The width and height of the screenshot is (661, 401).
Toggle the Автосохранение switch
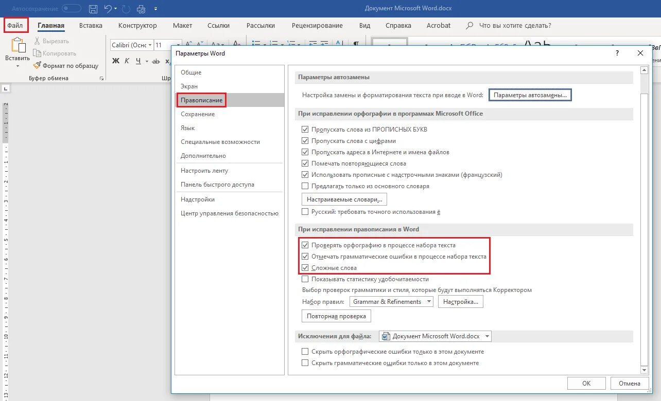coord(72,9)
